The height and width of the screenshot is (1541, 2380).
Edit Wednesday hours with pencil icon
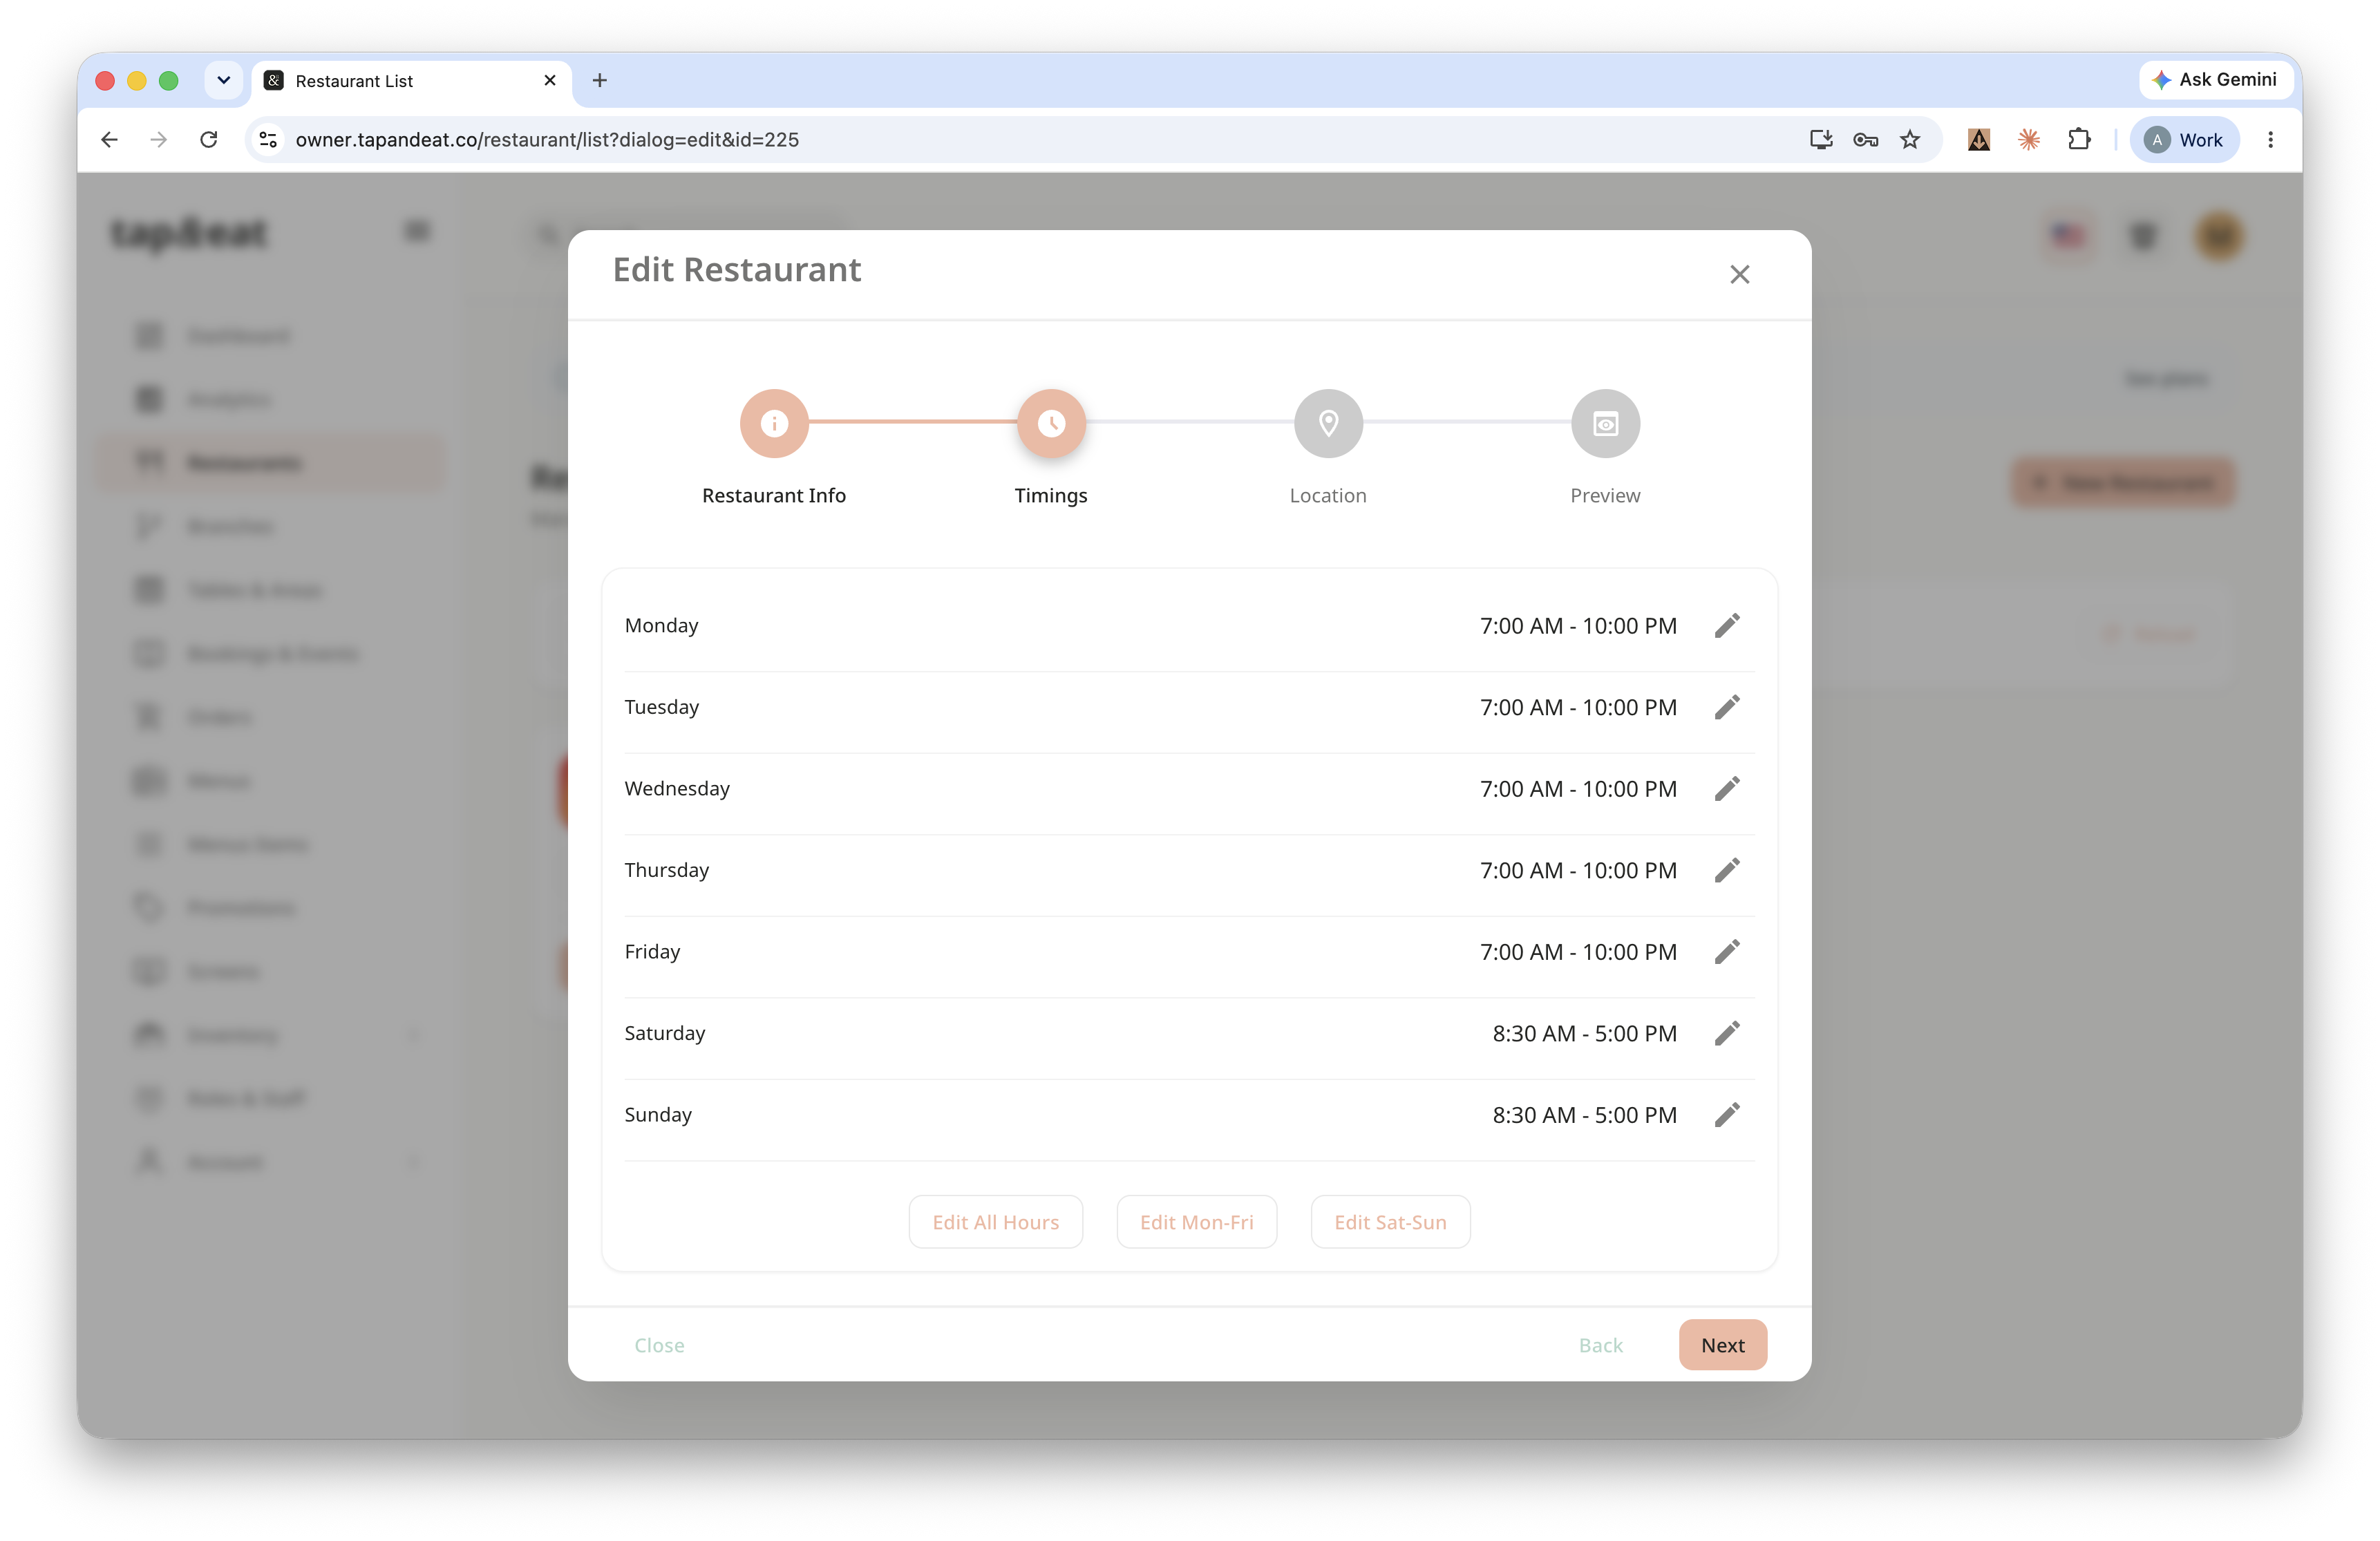click(x=1727, y=789)
